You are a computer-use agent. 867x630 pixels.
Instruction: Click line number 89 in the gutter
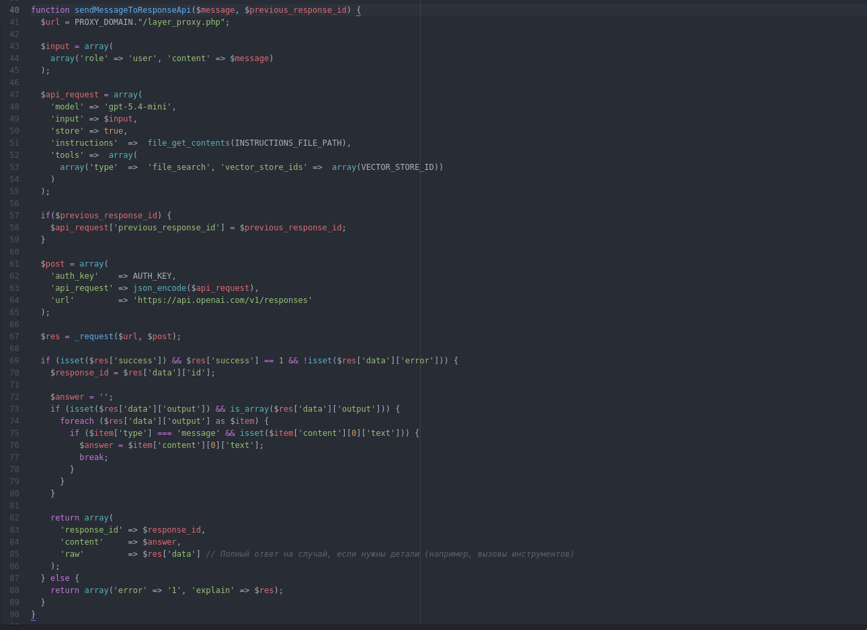(14, 602)
